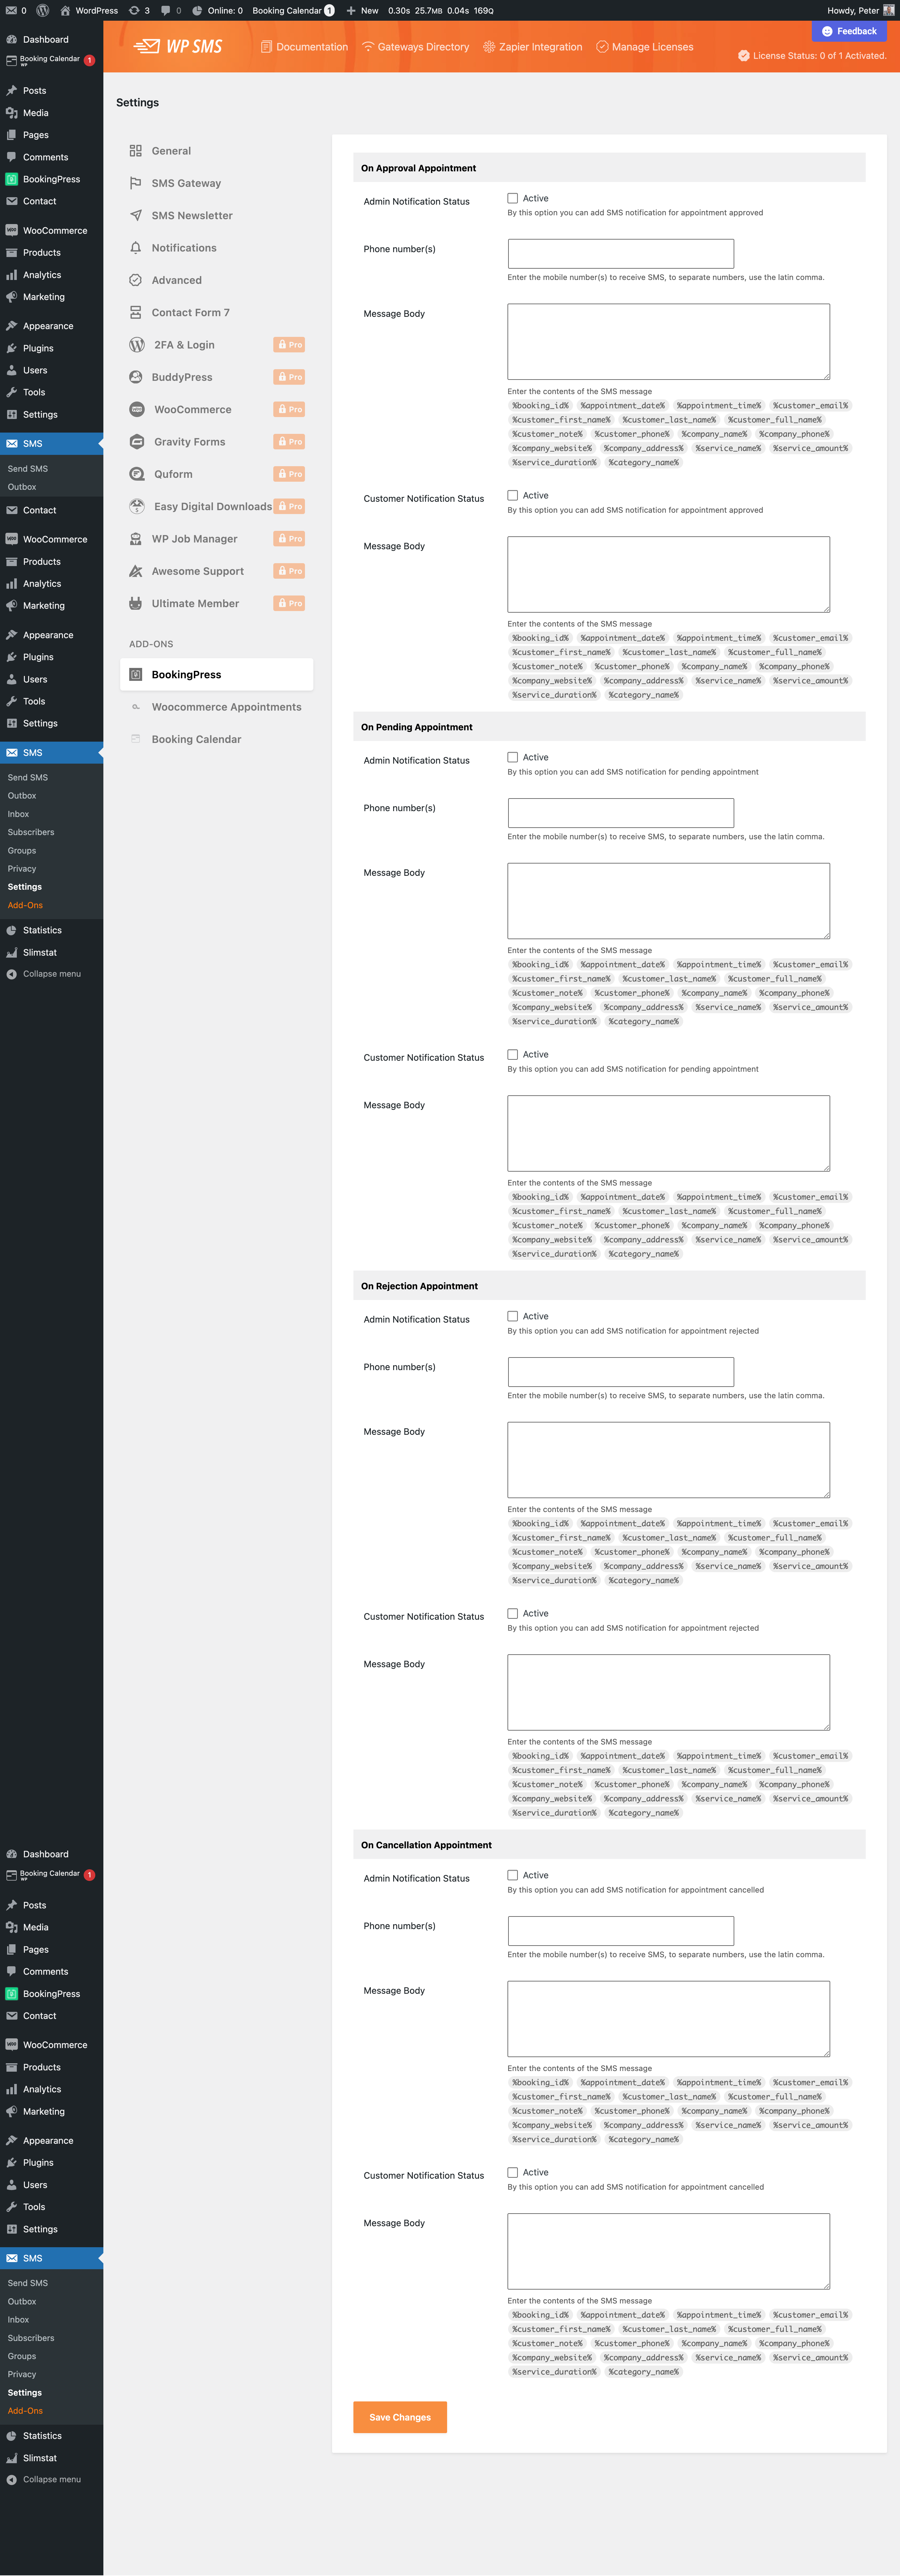Enable Customer Notification Active under On Rejection Appointment
This screenshot has height=2576, width=900.
(x=512, y=1613)
